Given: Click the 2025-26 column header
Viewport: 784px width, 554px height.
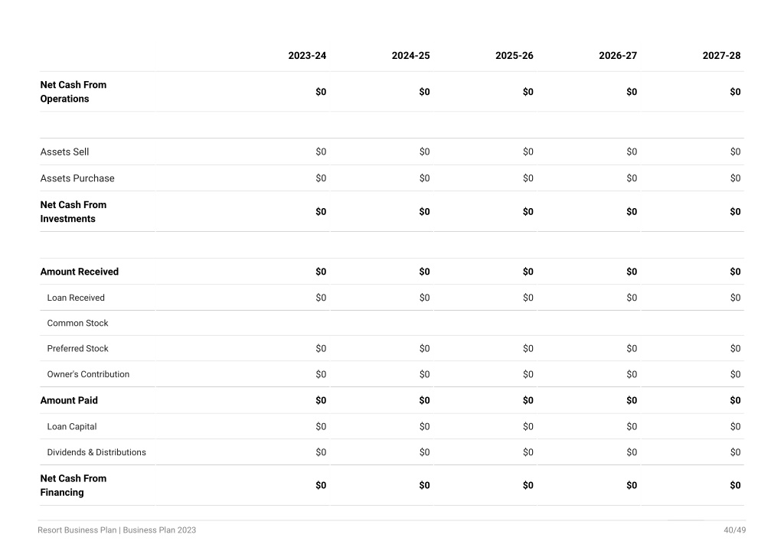Looking at the screenshot, I should click(514, 55).
